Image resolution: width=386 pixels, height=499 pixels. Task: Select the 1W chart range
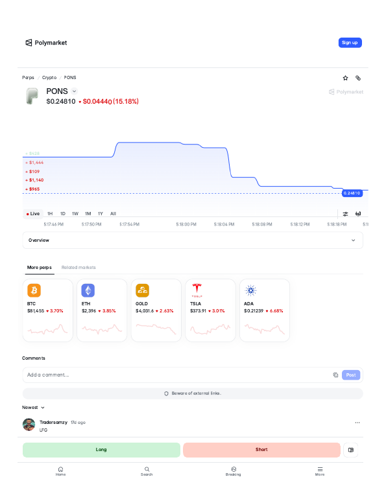tap(75, 214)
